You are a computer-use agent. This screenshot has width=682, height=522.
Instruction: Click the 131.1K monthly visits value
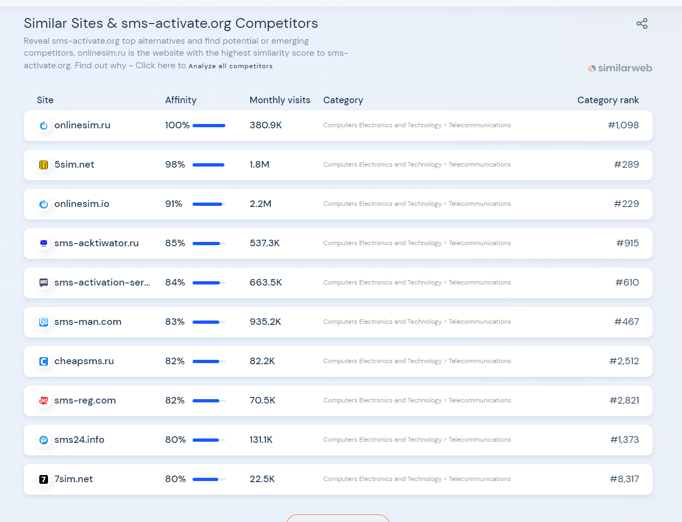261,440
